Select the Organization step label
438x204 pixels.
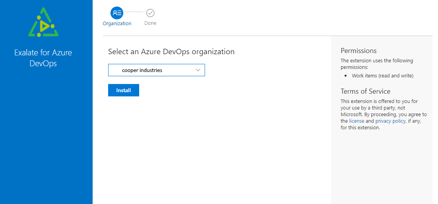(117, 24)
